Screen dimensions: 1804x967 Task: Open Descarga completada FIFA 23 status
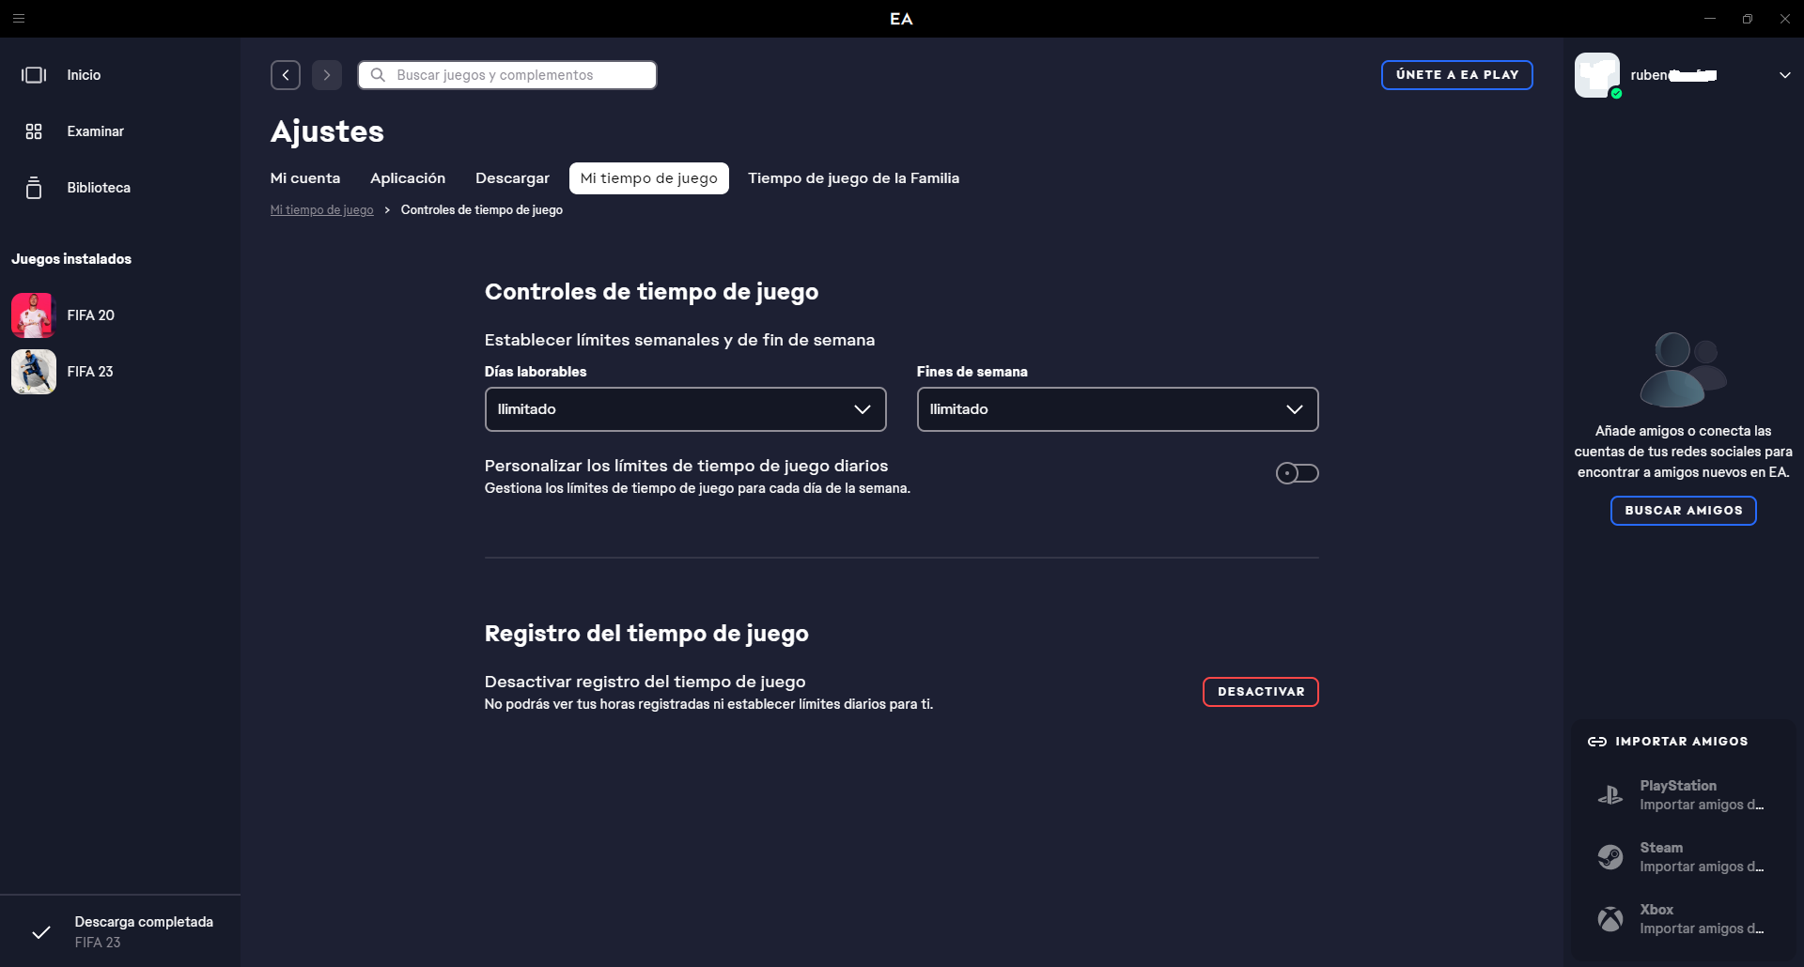[120, 931]
